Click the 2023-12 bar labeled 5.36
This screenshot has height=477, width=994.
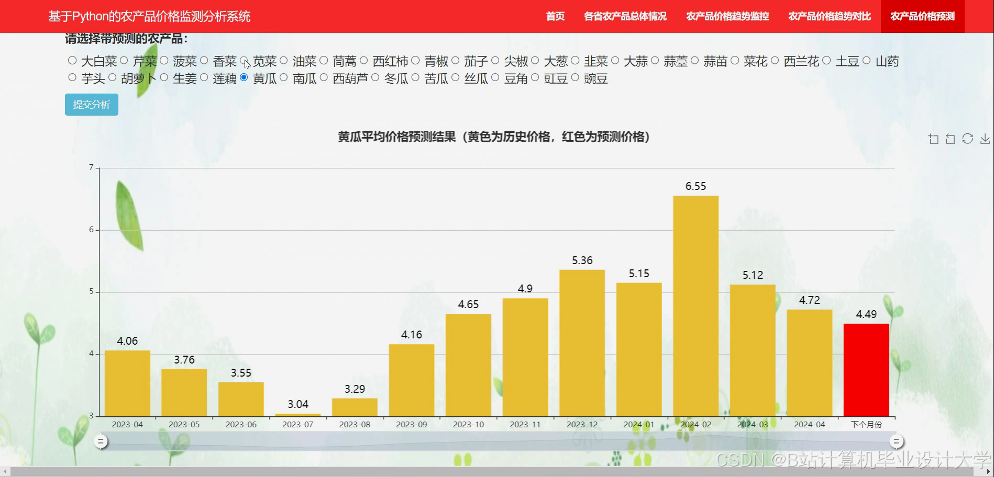click(x=582, y=343)
